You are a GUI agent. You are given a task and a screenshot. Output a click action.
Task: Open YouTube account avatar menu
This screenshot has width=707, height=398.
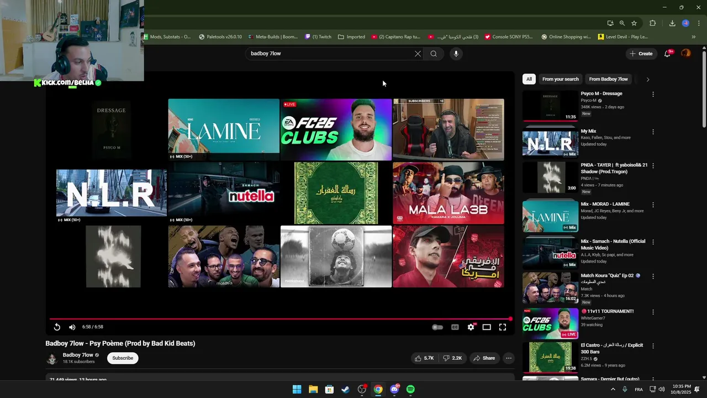tap(685, 54)
